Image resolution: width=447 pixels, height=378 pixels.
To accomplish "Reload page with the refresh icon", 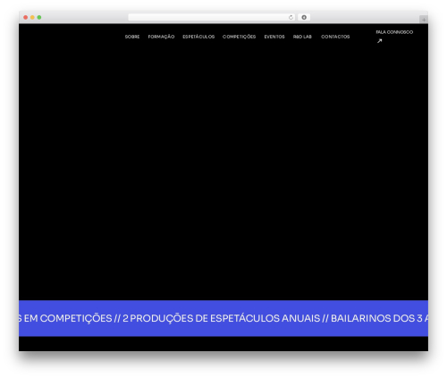I will [x=291, y=18].
